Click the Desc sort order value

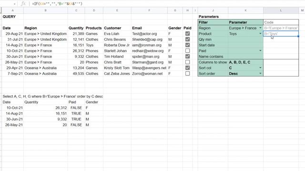click(234, 74)
